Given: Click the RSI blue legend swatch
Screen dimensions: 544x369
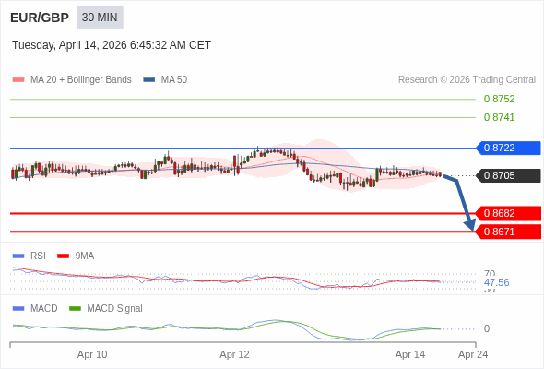Looking at the screenshot, I should coord(18,256).
